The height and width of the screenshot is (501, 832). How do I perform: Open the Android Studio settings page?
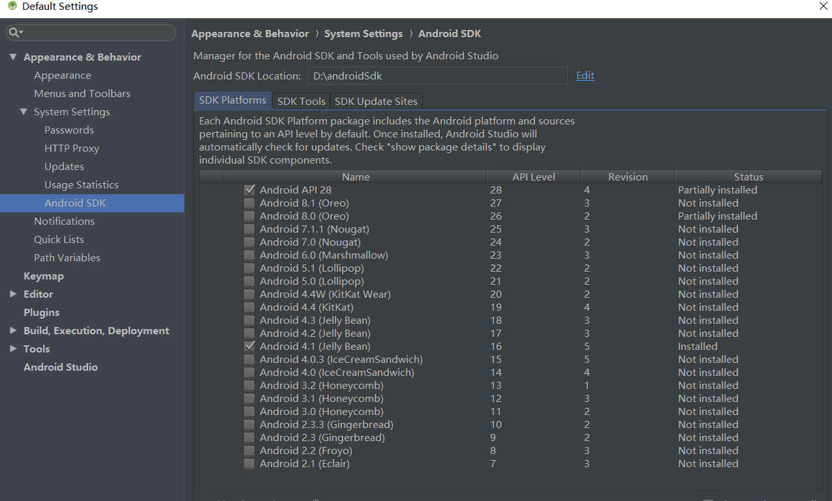coord(61,367)
